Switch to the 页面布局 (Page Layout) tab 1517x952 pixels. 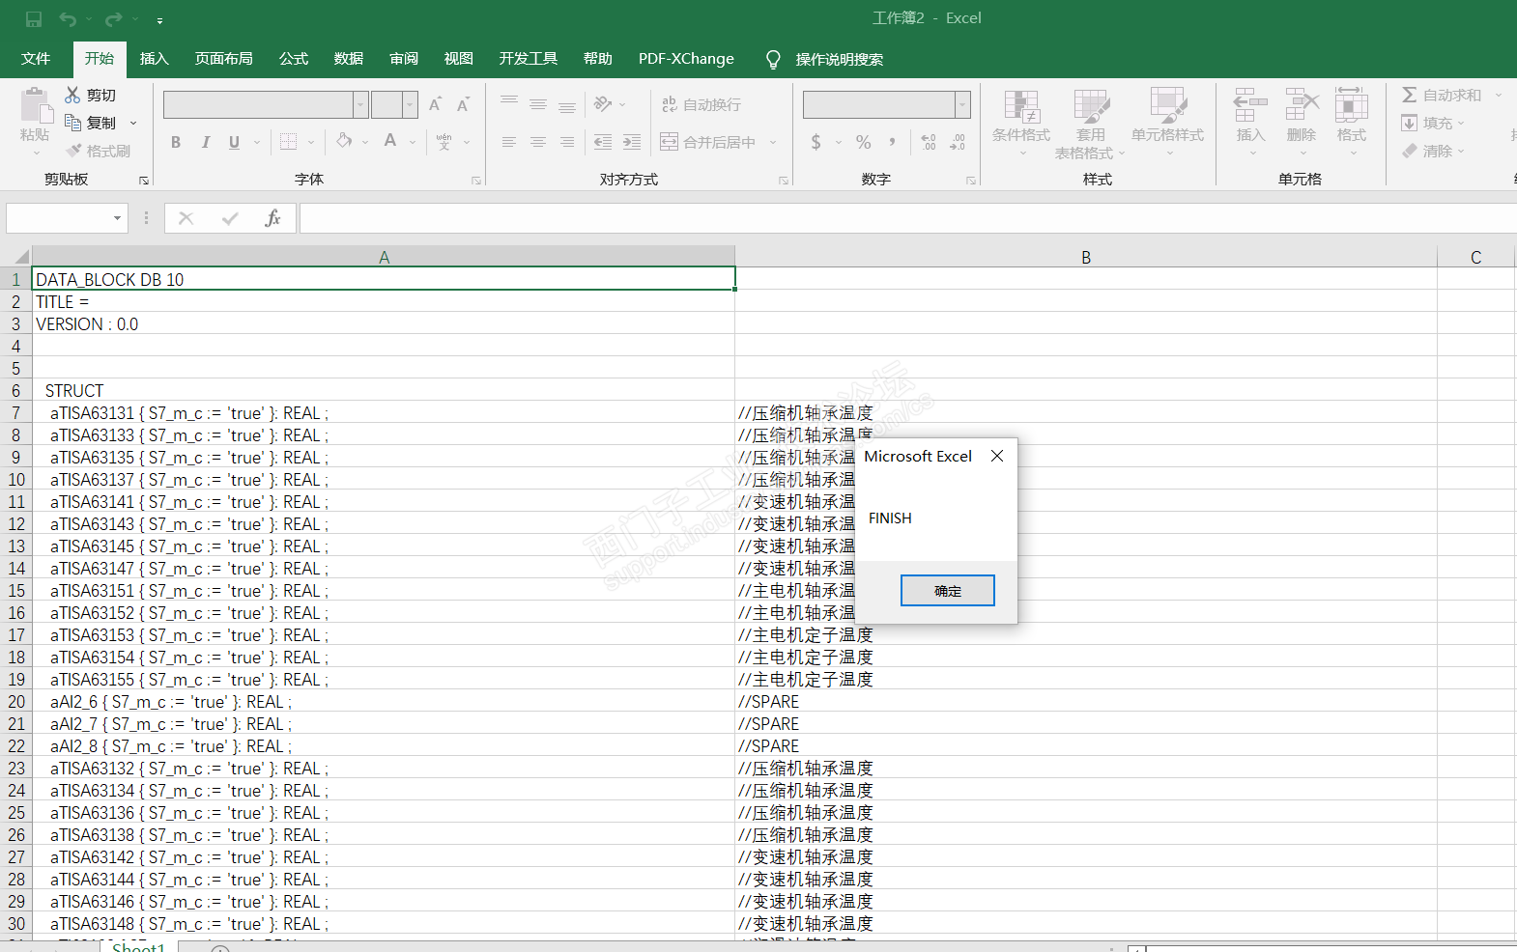click(x=224, y=59)
